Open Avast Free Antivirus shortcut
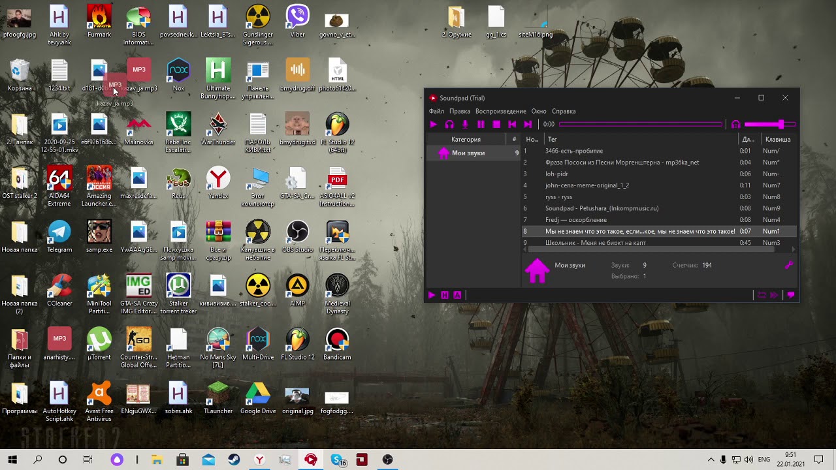 coord(99,402)
